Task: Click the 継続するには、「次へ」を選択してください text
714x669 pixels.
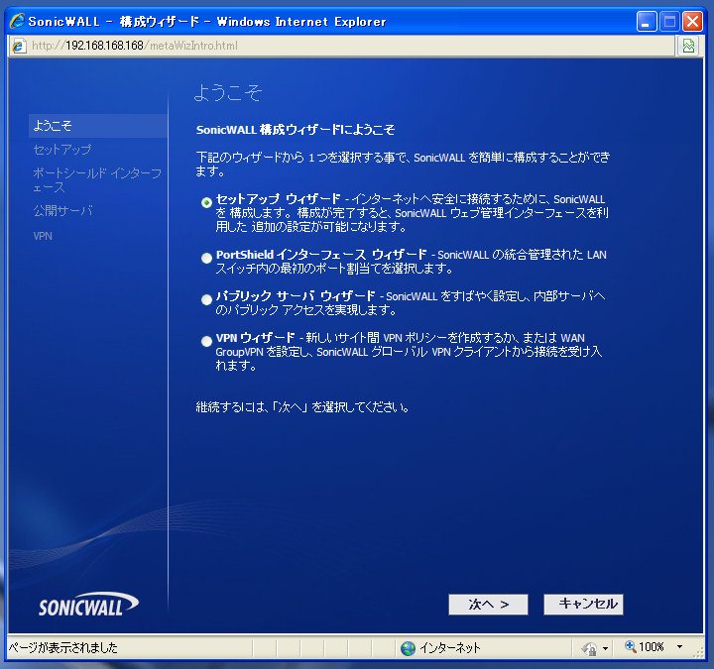Action: (302, 407)
